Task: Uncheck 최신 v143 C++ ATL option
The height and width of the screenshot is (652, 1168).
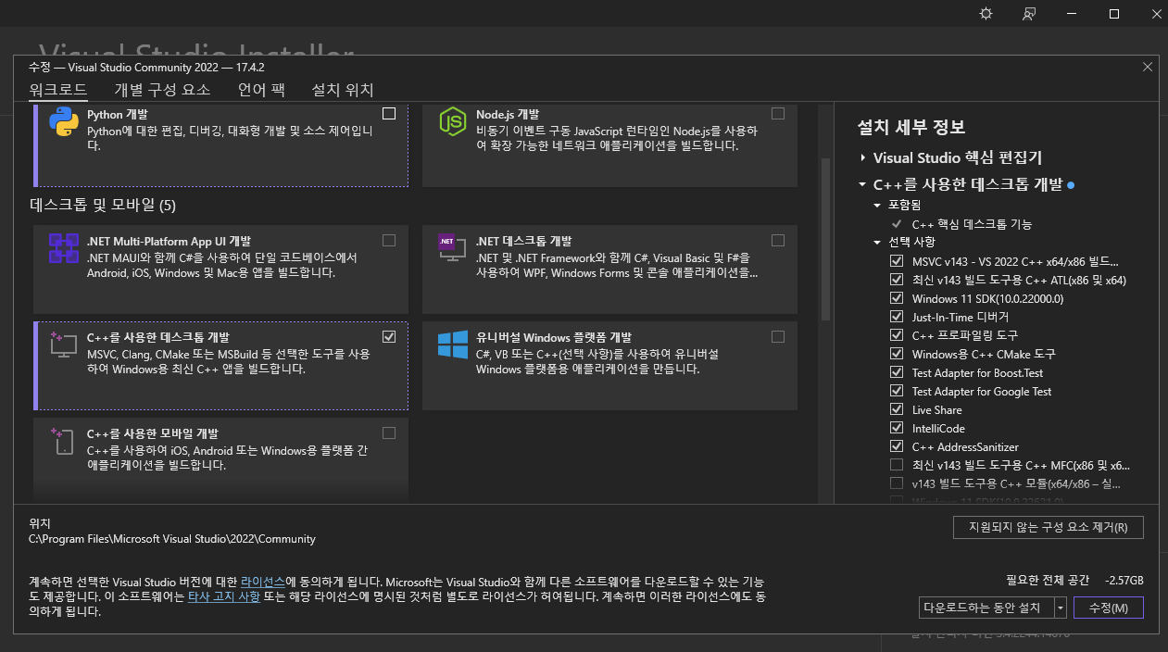Action: (x=896, y=280)
